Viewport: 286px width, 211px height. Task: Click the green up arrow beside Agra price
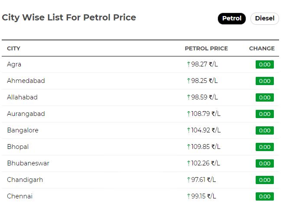tap(188, 64)
